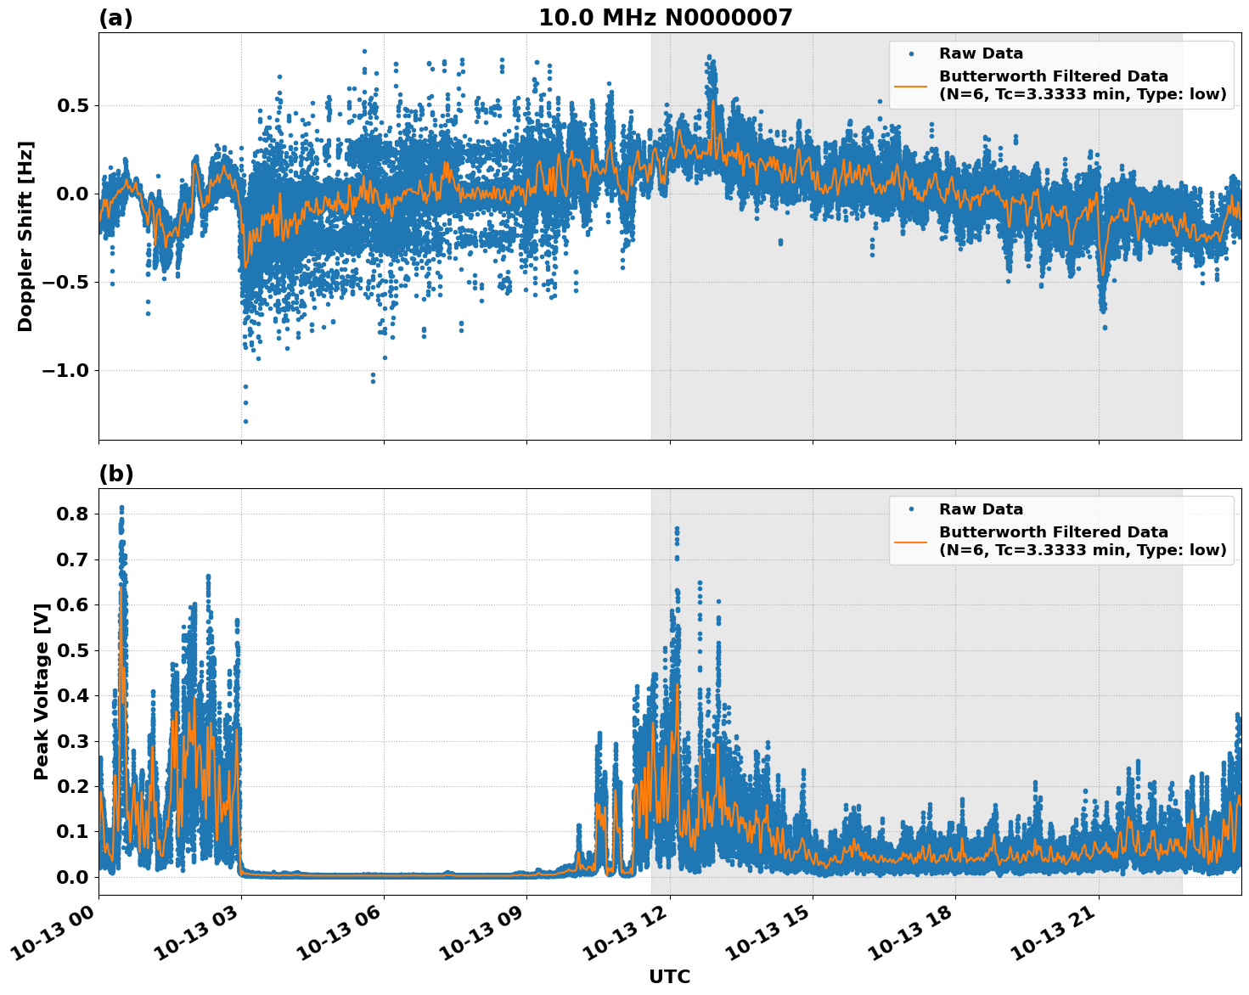
Task: Click the subplot label (b)
Action: (x=116, y=473)
